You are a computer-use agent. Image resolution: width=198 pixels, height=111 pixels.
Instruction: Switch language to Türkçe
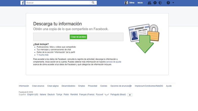(59, 95)
